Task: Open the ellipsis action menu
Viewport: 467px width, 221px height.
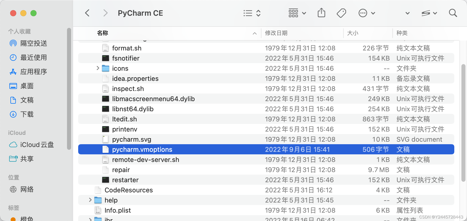Action: pyautogui.click(x=367, y=13)
